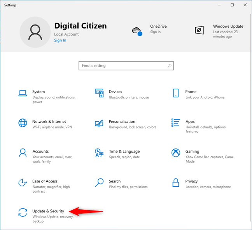Screen dimensions: 252x230
Task: Click the 'Local Account' text
Action: [66, 34]
